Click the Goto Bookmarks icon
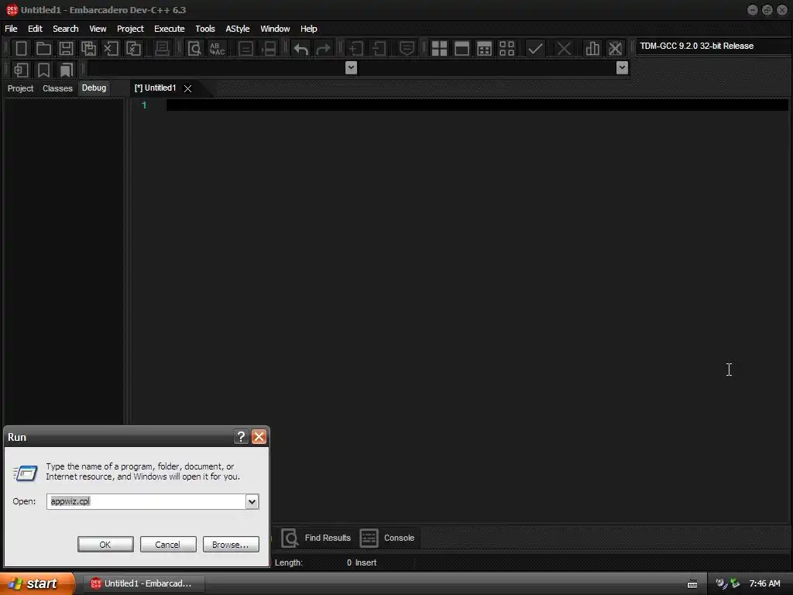793x595 pixels. tap(66, 70)
